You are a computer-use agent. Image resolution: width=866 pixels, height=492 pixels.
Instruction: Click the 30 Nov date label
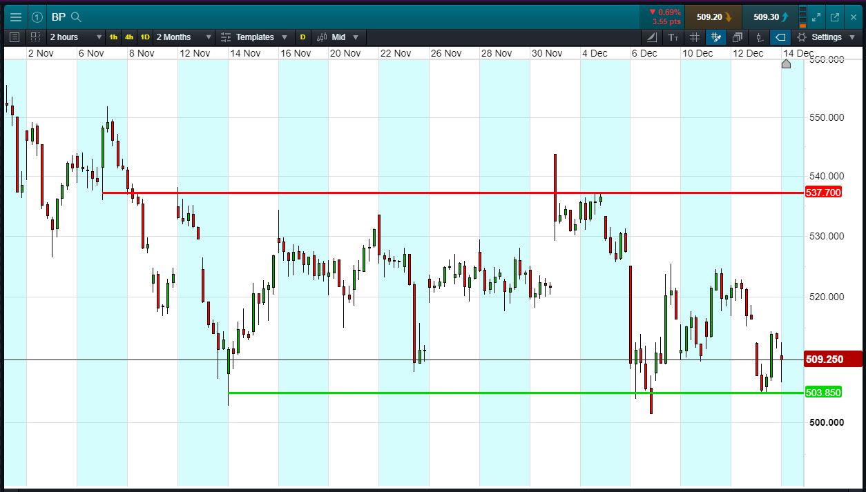pyautogui.click(x=547, y=53)
